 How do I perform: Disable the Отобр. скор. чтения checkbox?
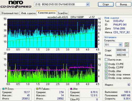pyautogui.click(x=106, y=74)
